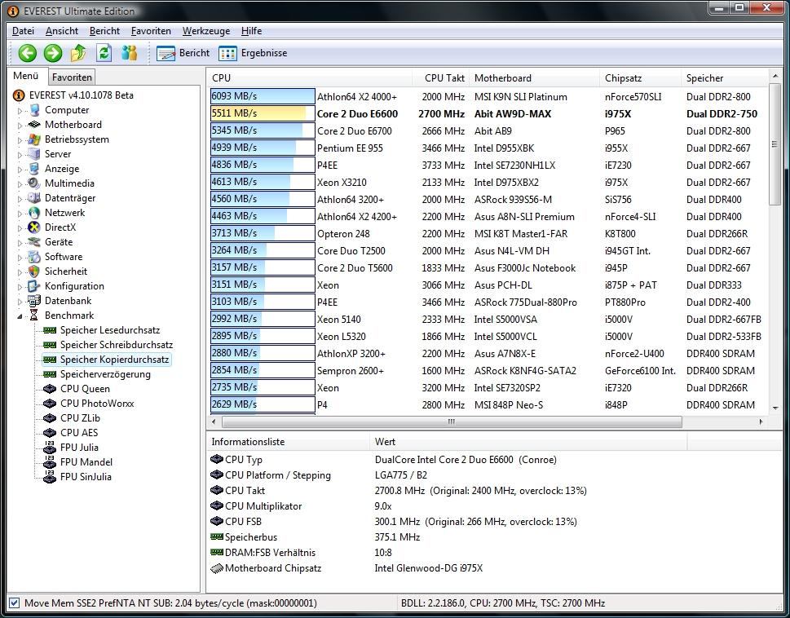
Task: Expand the Datenbank tree node
Action: tap(20, 301)
